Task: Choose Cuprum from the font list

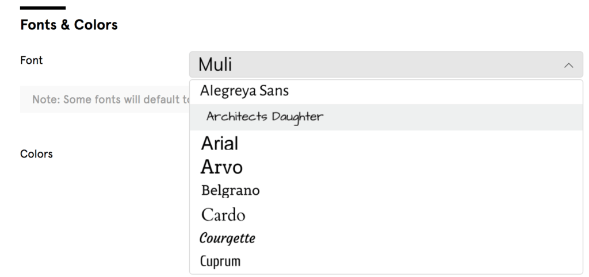Action: (x=220, y=261)
